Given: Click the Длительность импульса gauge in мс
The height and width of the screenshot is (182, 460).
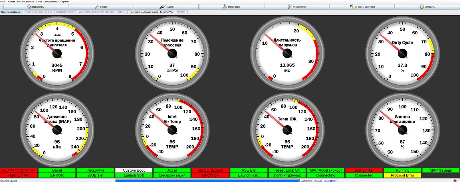Looking at the screenshot, I should coord(287,53).
